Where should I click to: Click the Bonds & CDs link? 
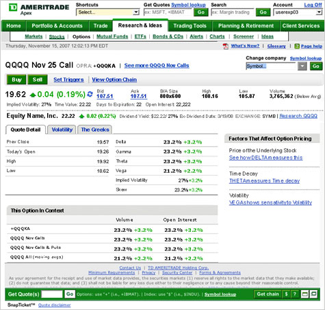tap(168, 36)
